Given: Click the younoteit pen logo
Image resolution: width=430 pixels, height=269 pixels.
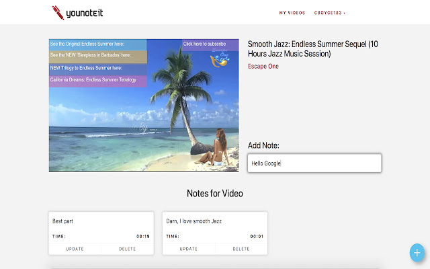Looking at the screenshot, I should [58, 13].
